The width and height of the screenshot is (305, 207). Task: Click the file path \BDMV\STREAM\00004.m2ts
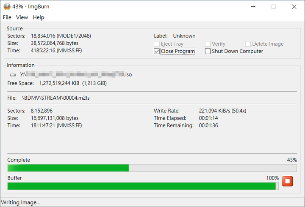(x=55, y=98)
